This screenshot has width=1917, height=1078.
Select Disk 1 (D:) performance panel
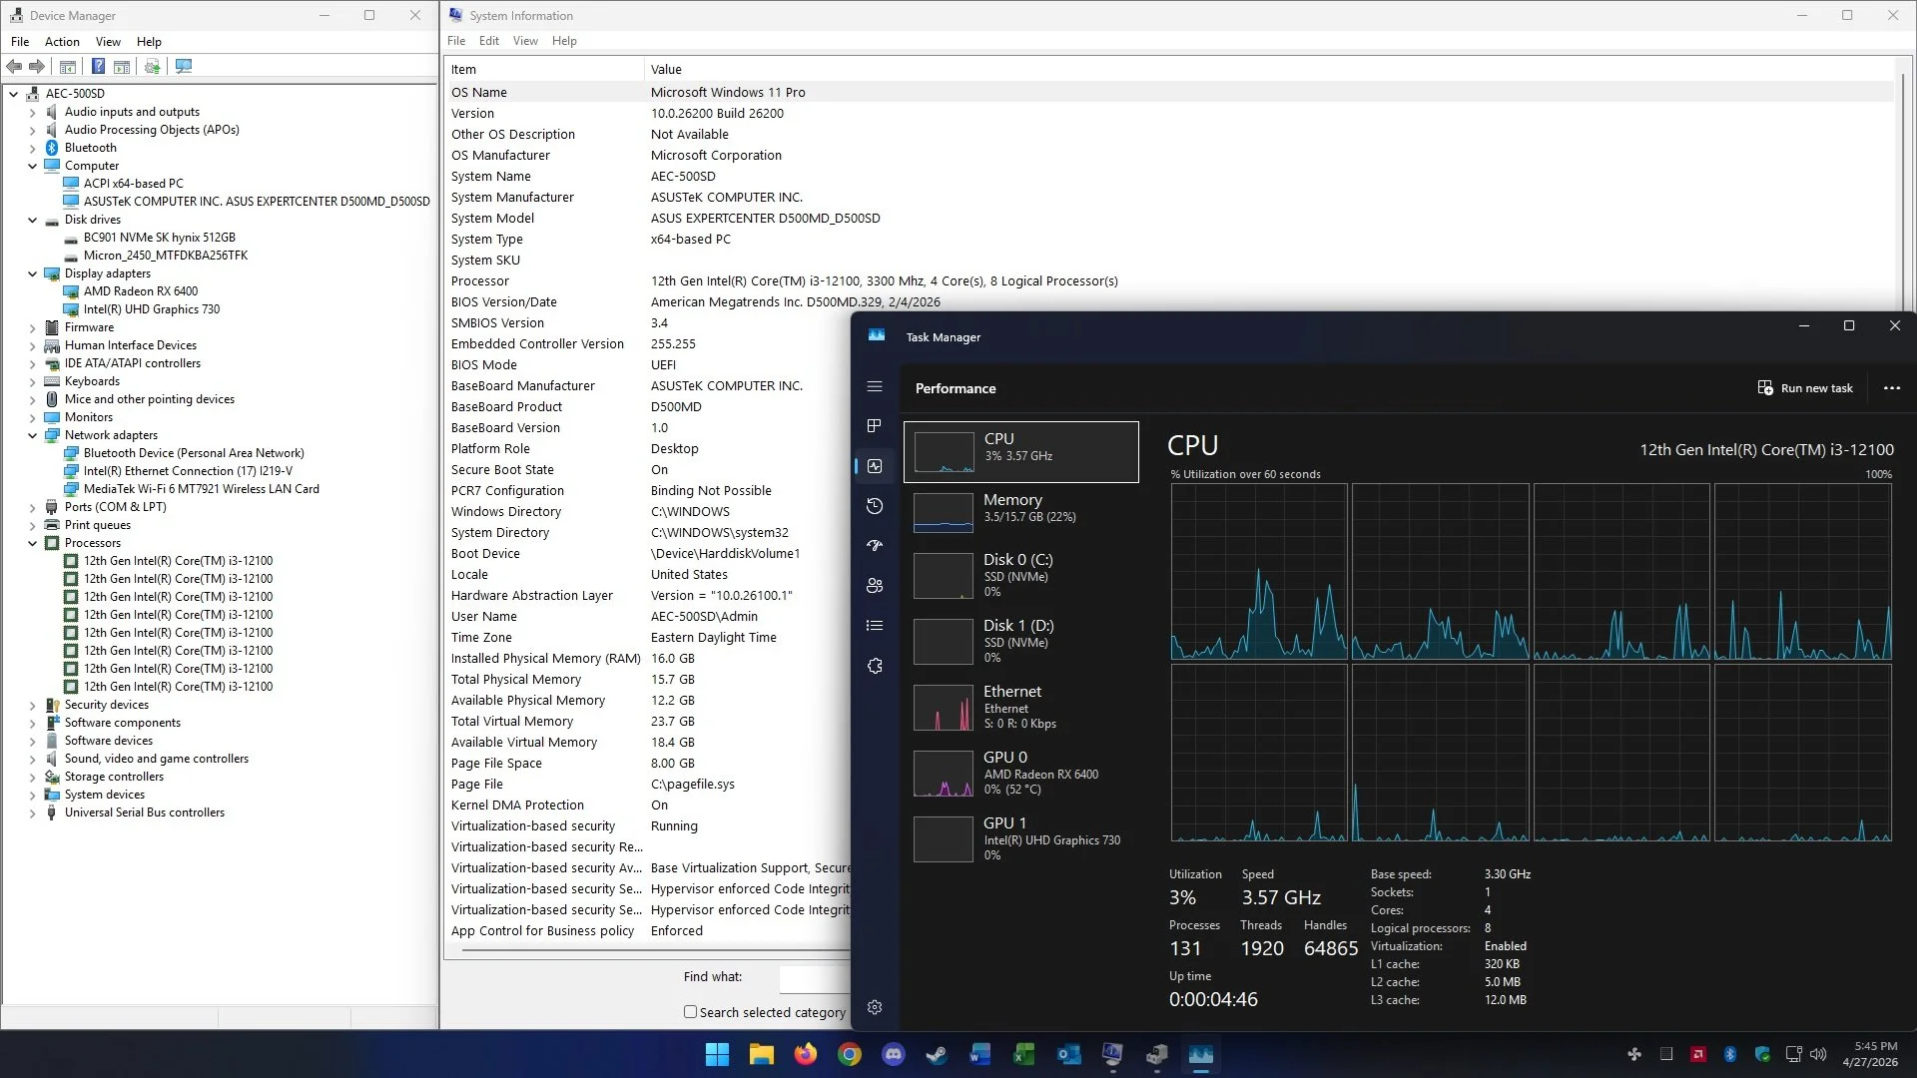pyautogui.click(x=1020, y=641)
